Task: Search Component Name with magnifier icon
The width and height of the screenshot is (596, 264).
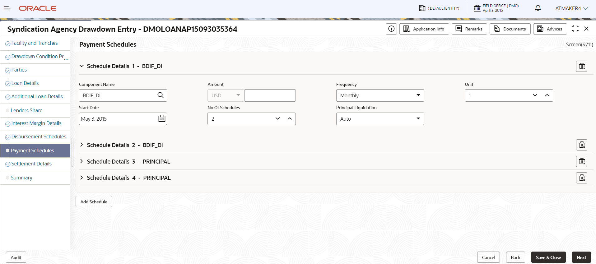Action: (x=161, y=95)
